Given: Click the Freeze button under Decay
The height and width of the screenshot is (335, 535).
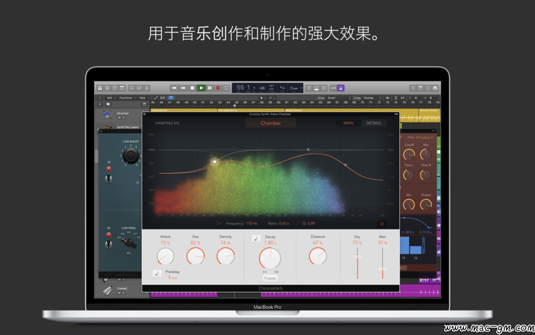Looking at the screenshot, I should click(x=270, y=278).
